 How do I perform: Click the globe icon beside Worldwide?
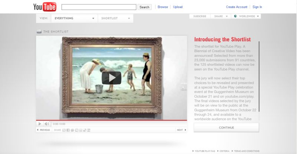235,16
